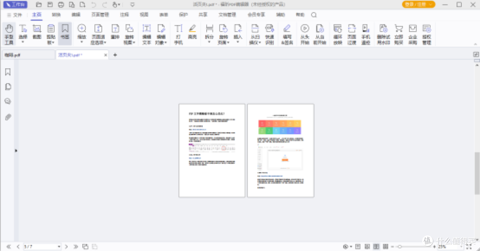The image size is (480, 251).
Task: Go to the first page button
Action: pyautogui.click(x=8, y=247)
